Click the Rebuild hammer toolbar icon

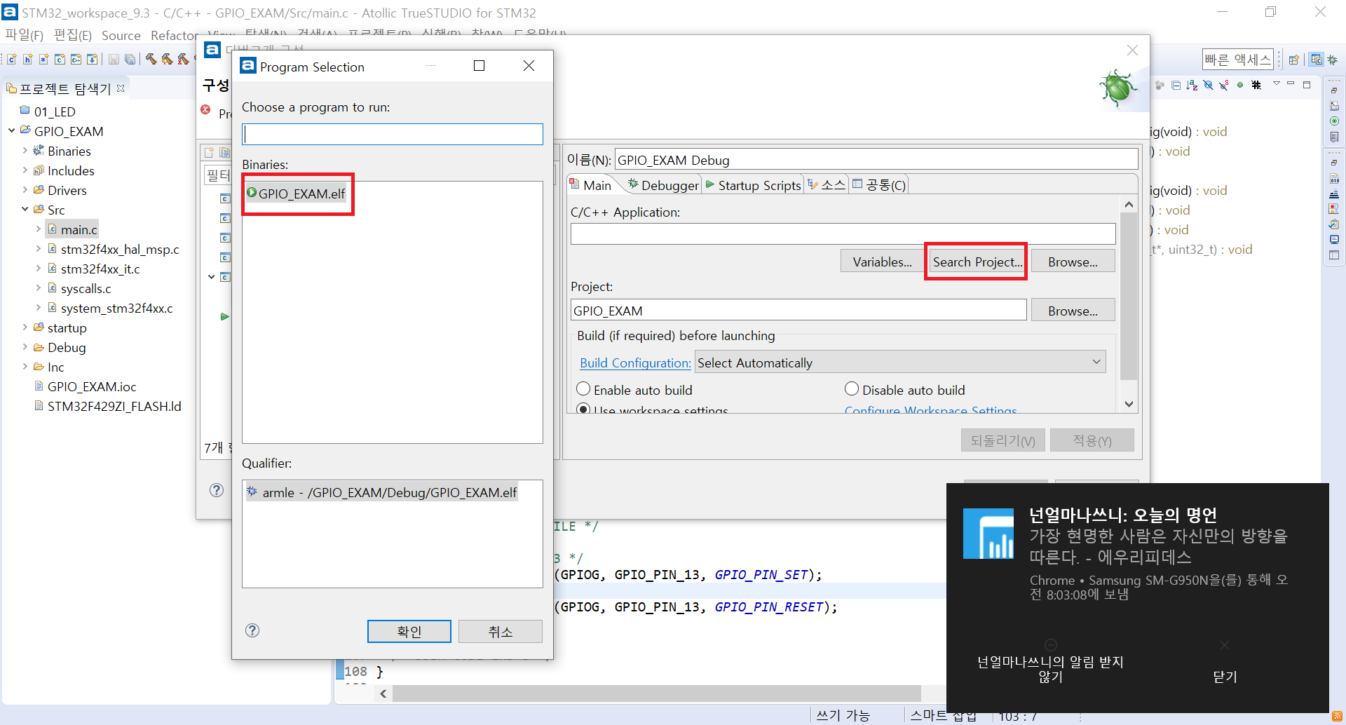(x=167, y=60)
